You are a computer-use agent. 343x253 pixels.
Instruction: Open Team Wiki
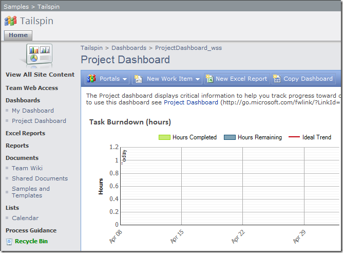coord(27,168)
